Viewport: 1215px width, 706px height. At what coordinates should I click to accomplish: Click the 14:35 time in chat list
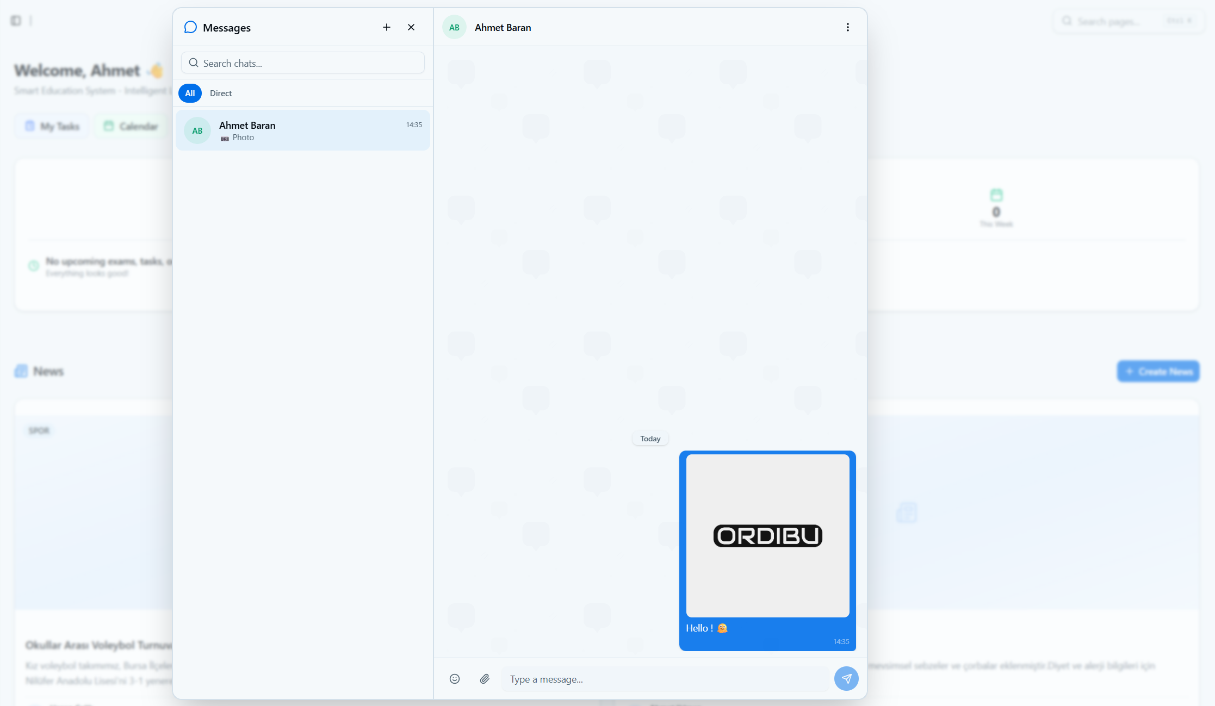click(x=414, y=125)
